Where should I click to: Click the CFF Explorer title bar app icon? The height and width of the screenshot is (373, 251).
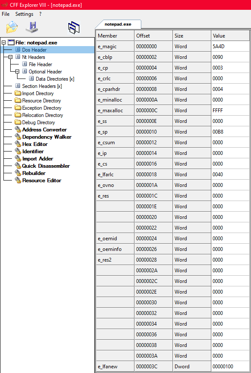4,5
